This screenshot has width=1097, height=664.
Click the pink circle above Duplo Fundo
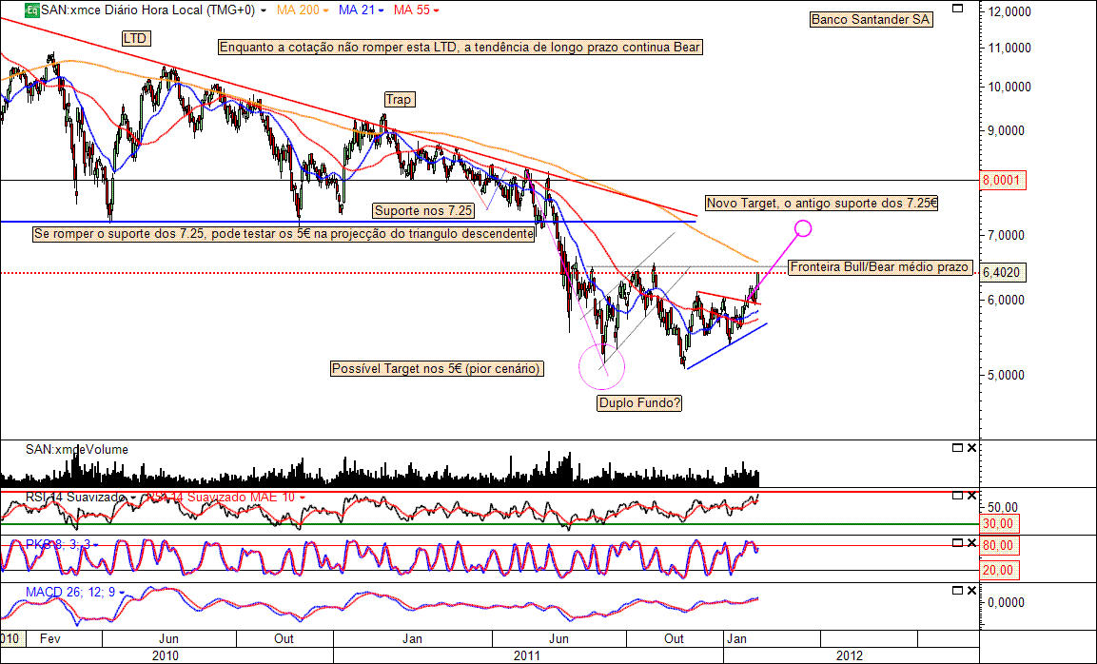tap(601, 366)
